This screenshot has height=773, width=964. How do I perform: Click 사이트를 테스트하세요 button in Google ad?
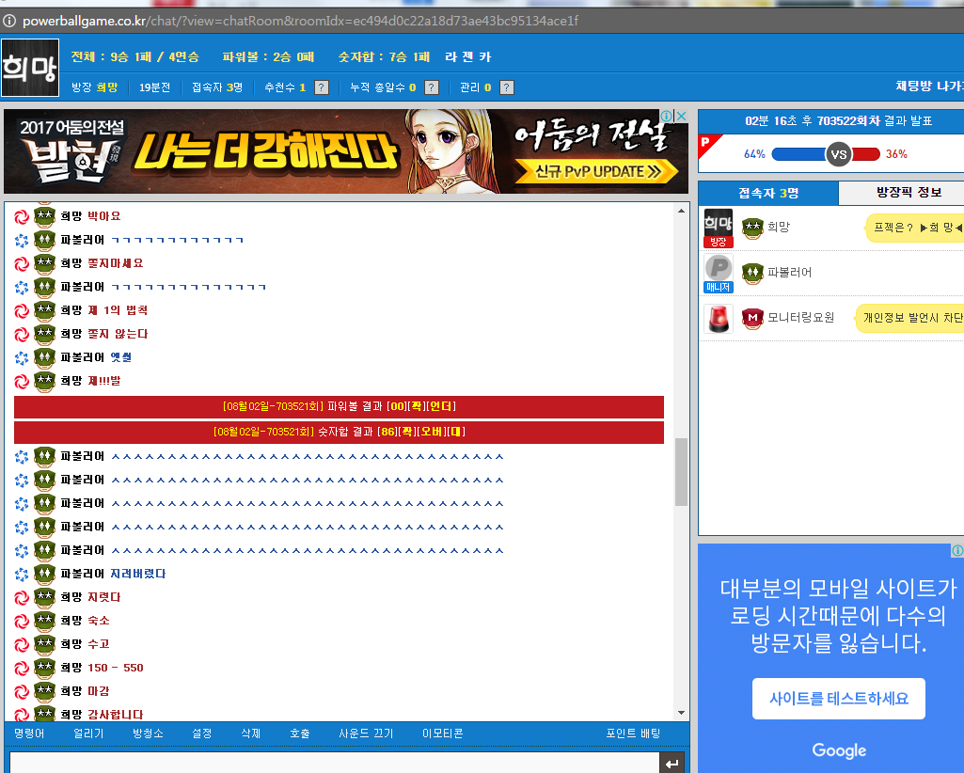(x=839, y=699)
